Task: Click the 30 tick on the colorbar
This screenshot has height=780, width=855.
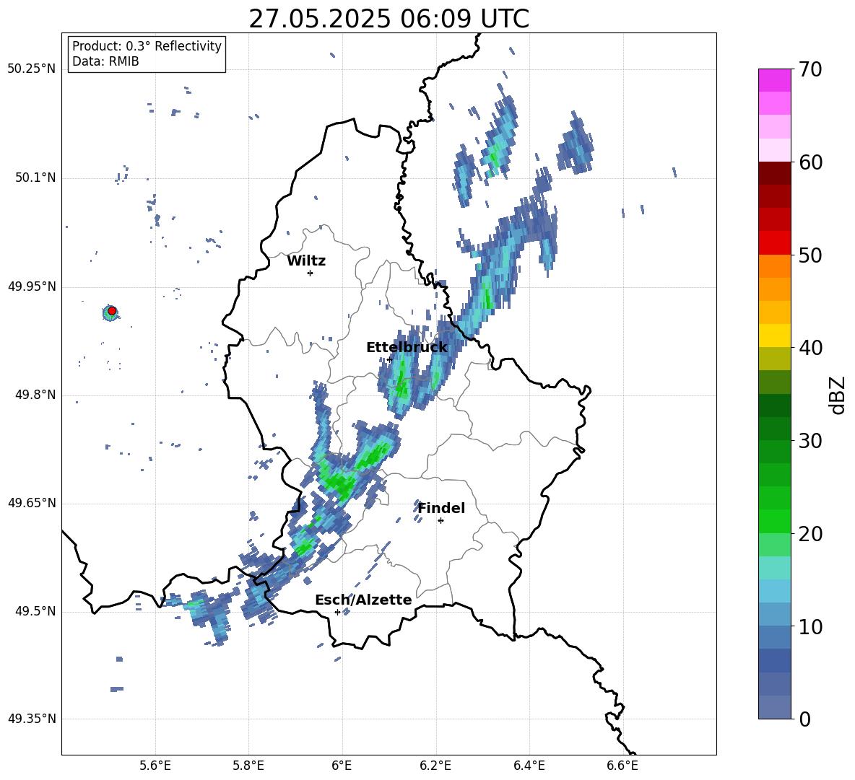Action: [810, 441]
